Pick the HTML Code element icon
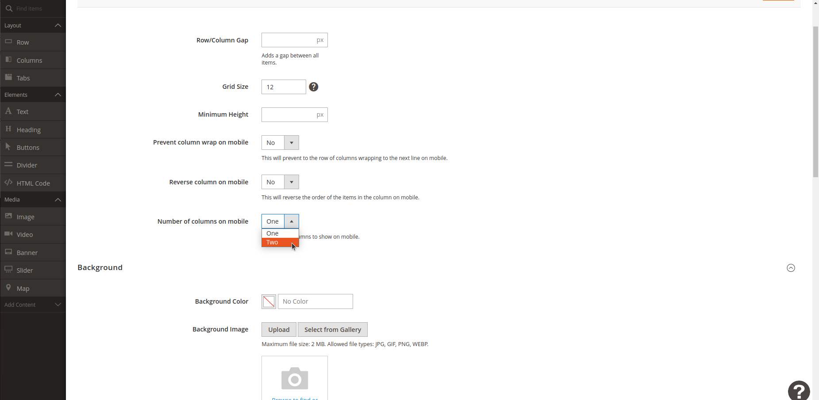 (x=8, y=182)
